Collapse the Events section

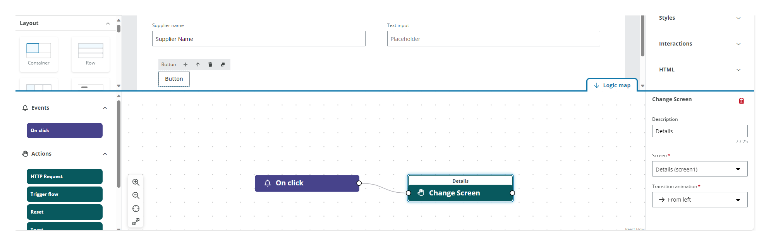click(105, 108)
